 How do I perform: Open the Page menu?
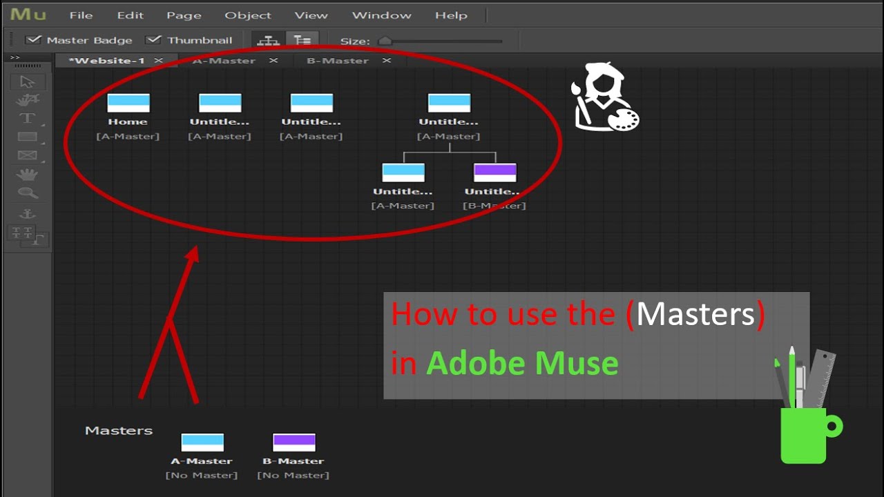[184, 15]
